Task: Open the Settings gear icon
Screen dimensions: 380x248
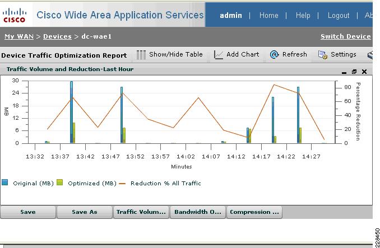Action: pyautogui.click(x=323, y=55)
